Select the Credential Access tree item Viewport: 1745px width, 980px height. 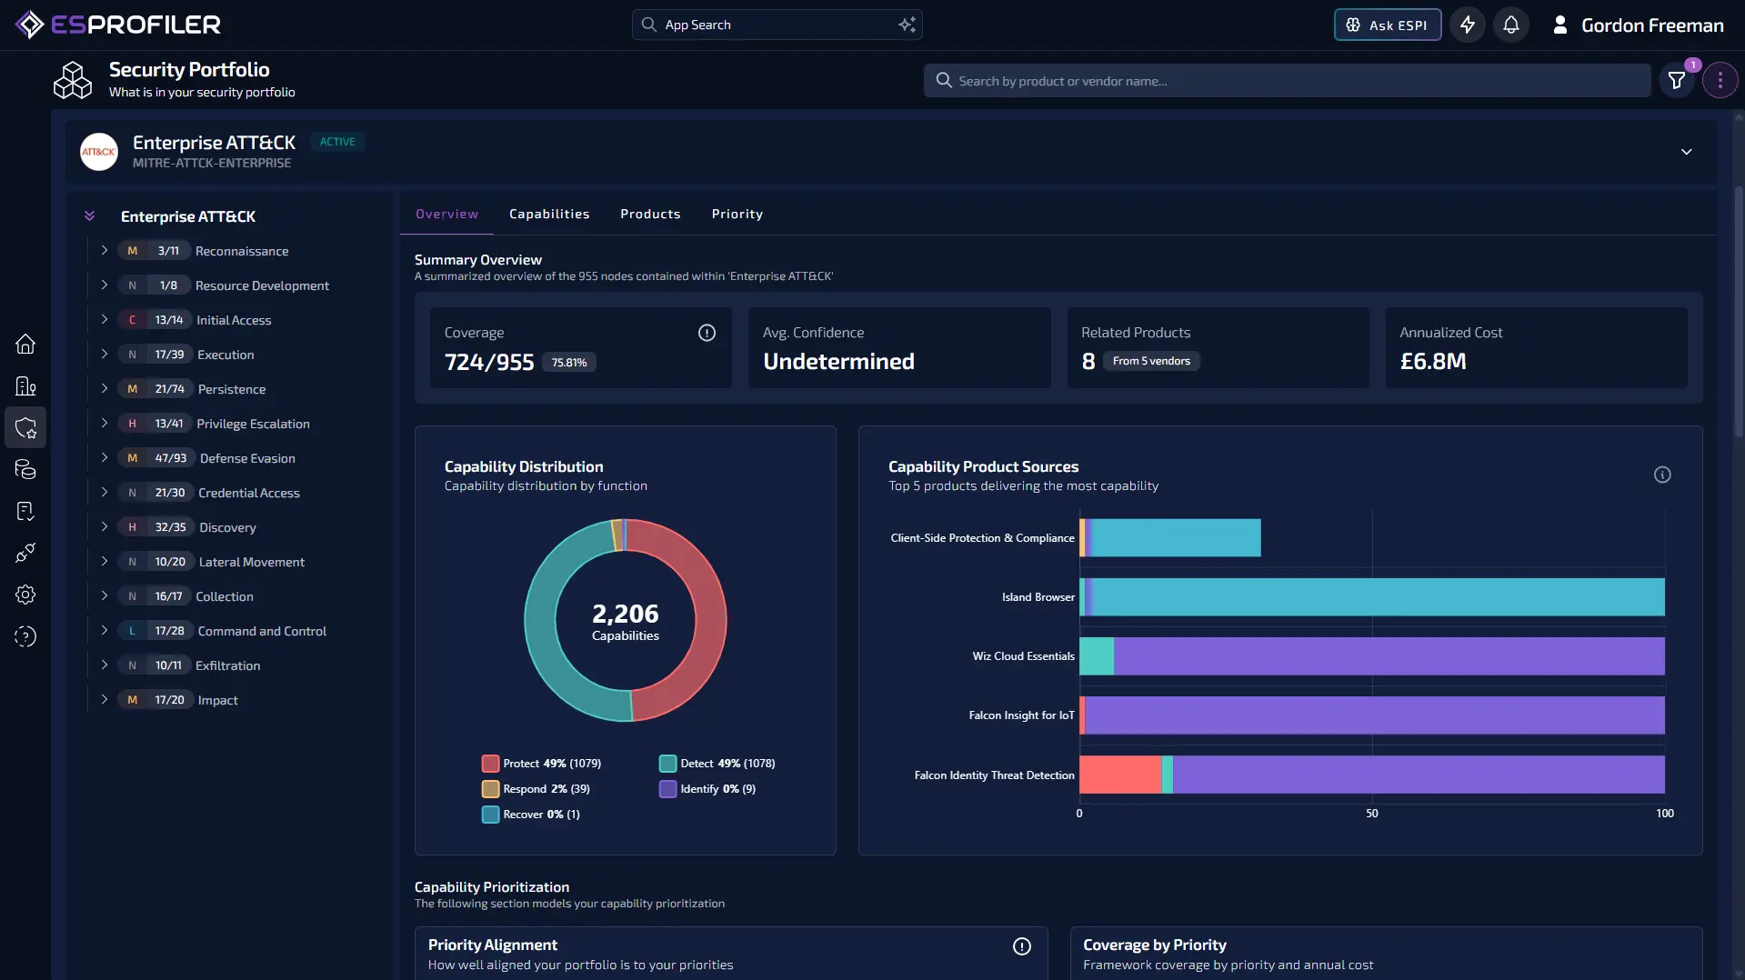[x=249, y=492]
